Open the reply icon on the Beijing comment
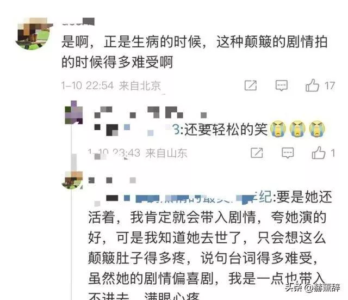 282,85
